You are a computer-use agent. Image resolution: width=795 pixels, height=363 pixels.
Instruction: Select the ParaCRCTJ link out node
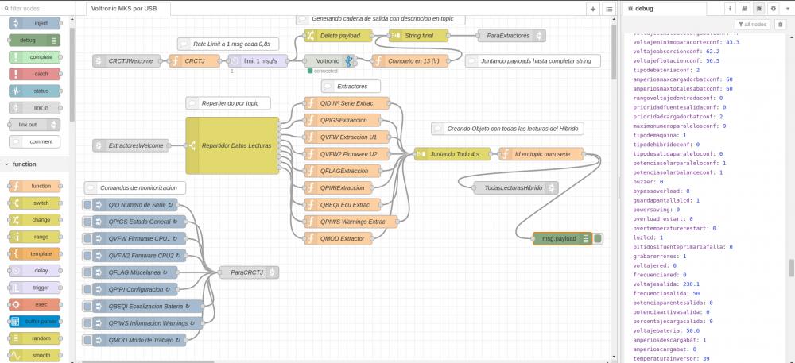pos(249,272)
